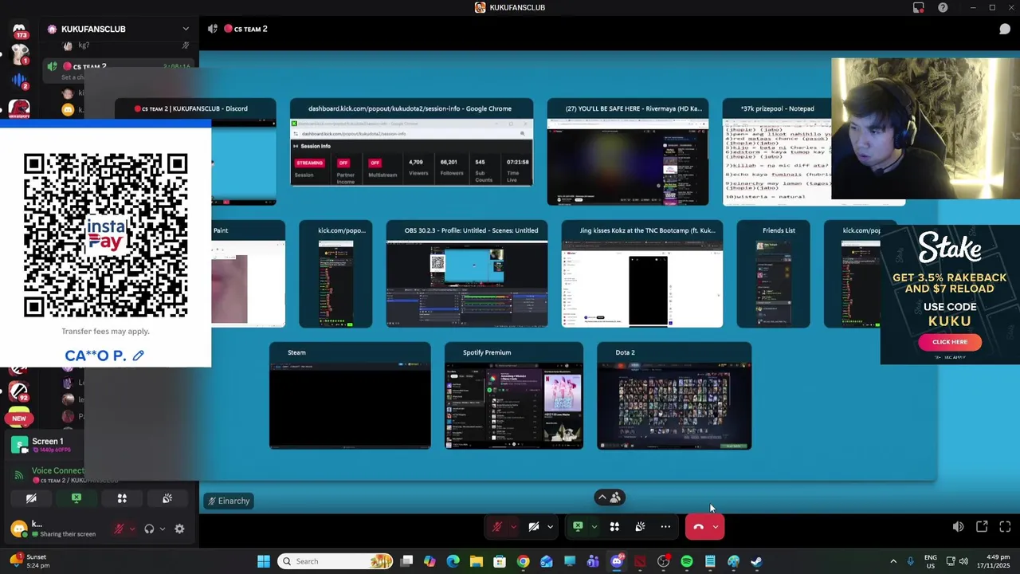The height and width of the screenshot is (574, 1020).
Task: Open Activities launcher in the call bar
Action: point(614,527)
